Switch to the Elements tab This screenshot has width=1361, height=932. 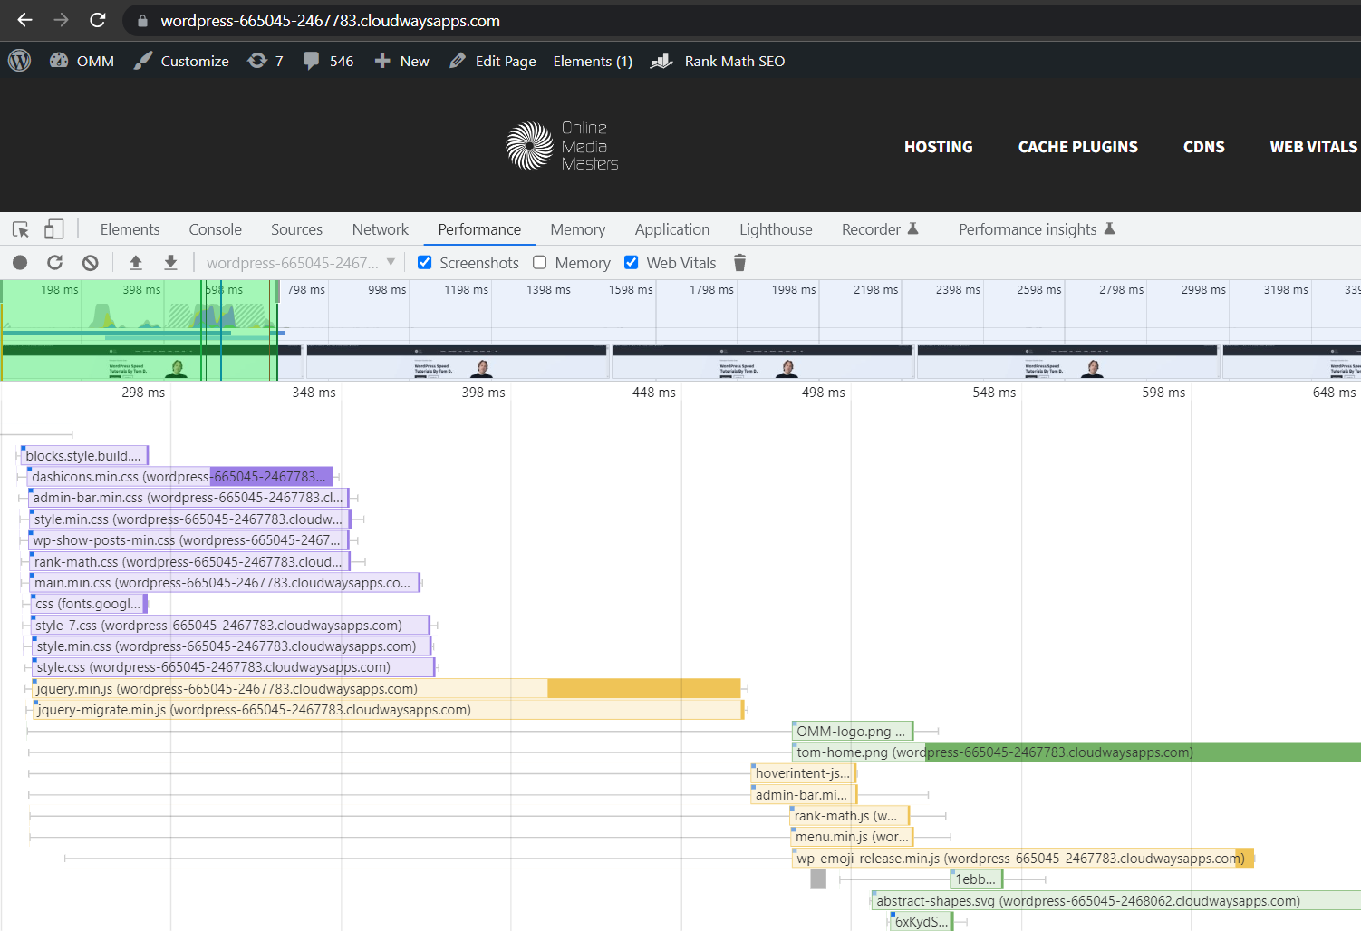click(x=130, y=229)
